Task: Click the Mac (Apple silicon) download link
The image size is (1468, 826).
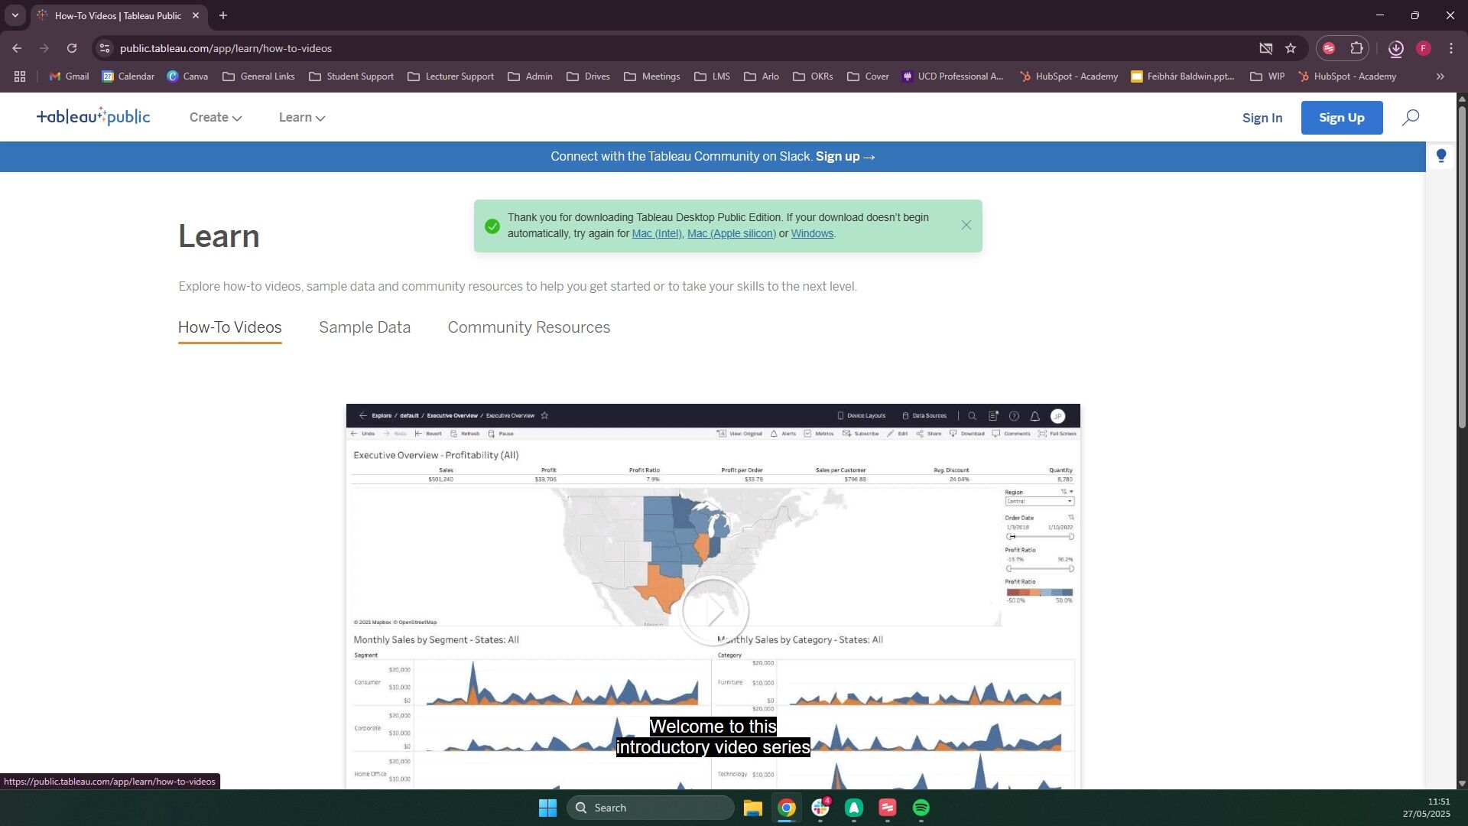Action: [x=731, y=234]
